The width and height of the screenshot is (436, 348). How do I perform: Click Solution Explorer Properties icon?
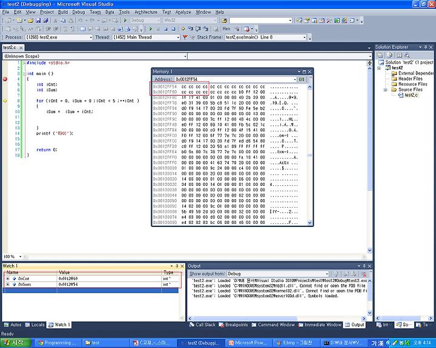(x=380, y=55)
